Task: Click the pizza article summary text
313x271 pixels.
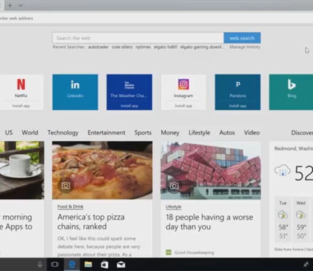Action: click(x=99, y=246)
